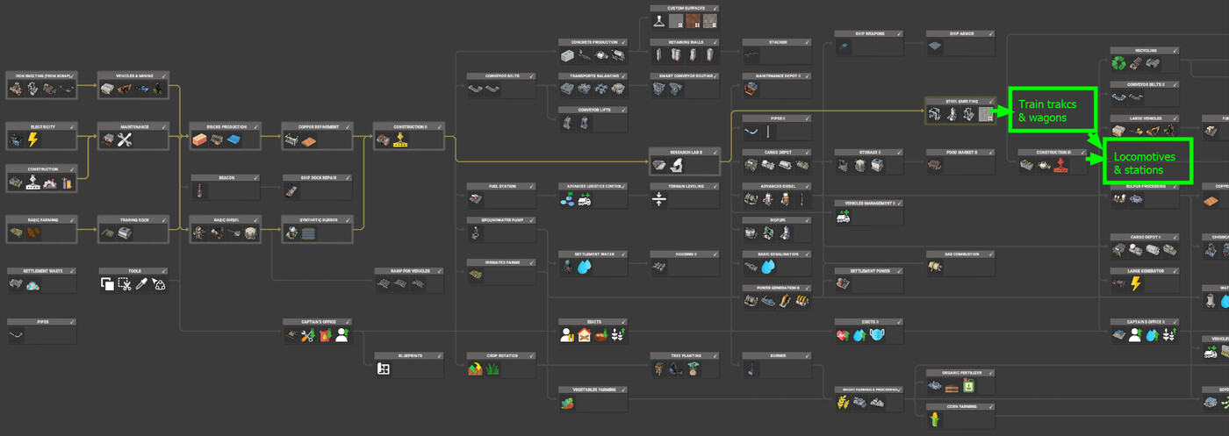Select the Smart Conveyor Routing node

[685, 85]
